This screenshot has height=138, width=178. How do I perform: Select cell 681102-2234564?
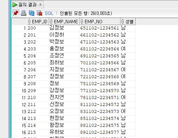pos(100,49)
